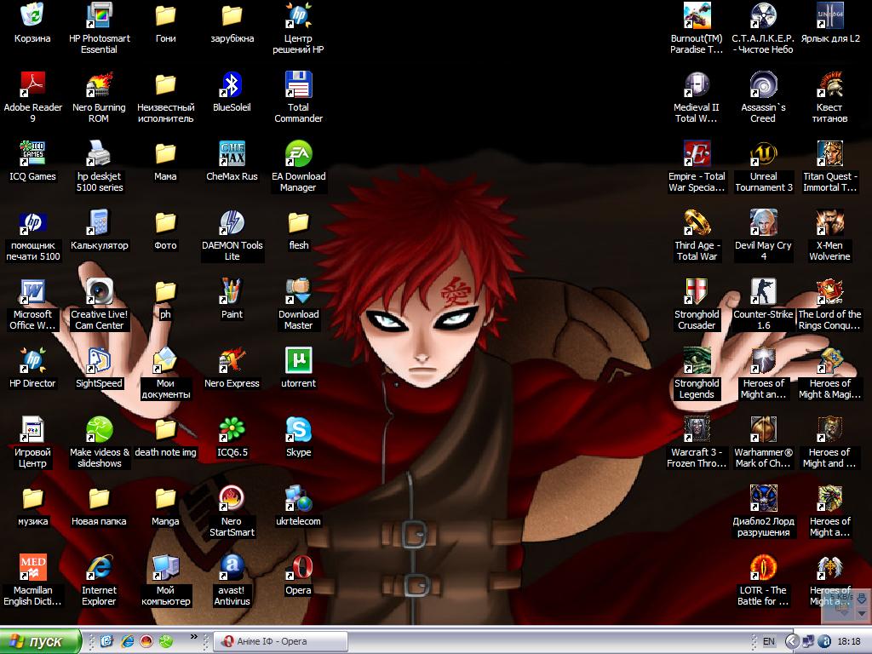Open the Skype desktop shortcut
This screenshot has height=654, width=872.
298,430
